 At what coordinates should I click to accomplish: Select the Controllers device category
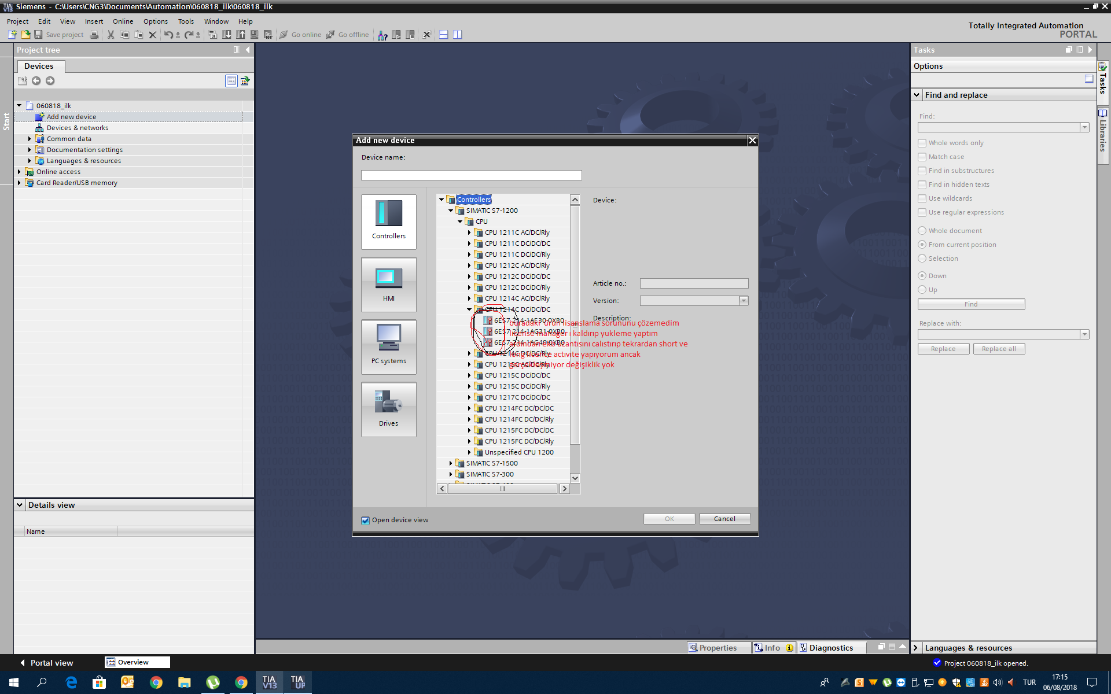[x=389, y=222]
